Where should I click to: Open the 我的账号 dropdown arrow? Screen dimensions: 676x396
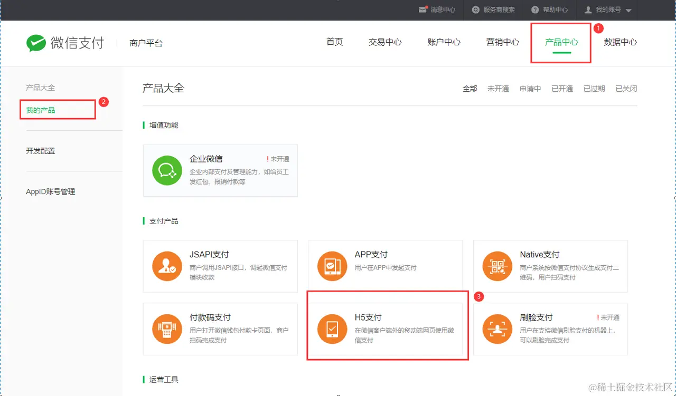pyautogui.click(x=628, y=11)
